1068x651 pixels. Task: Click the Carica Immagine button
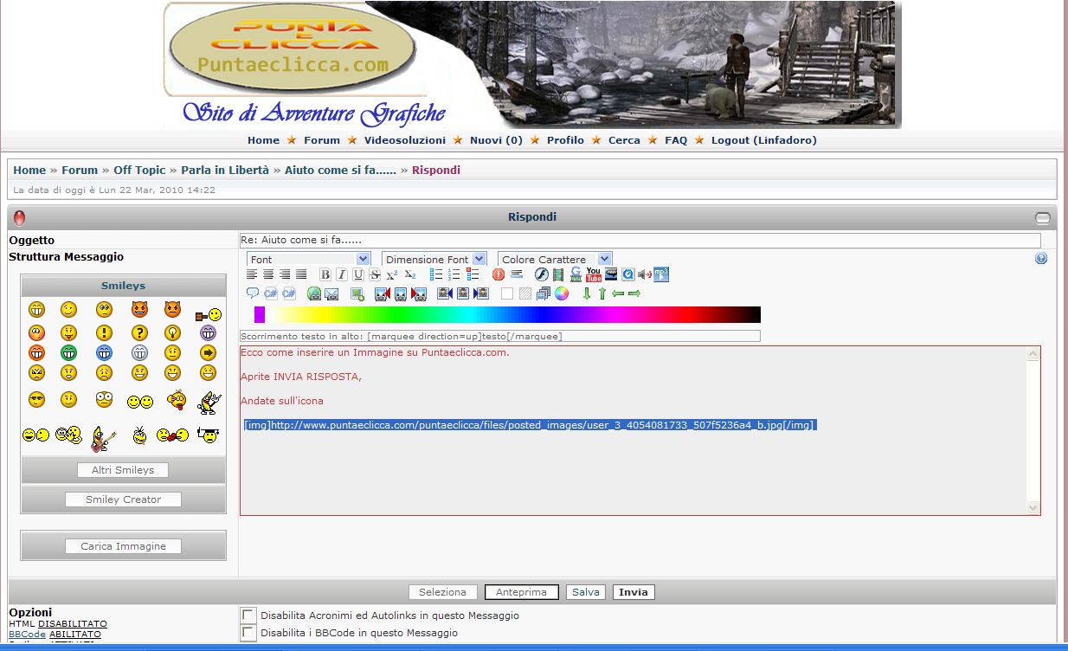point(123,546)
